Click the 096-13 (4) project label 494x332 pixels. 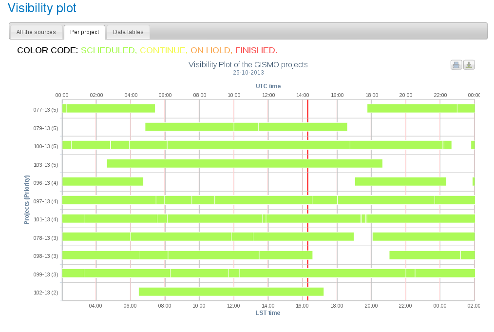pos(46,183)
